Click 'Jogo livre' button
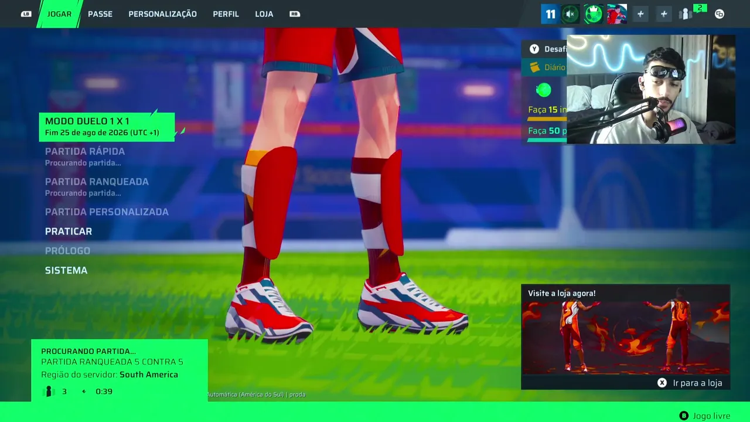The image size is (750, 422). point(711,416)
